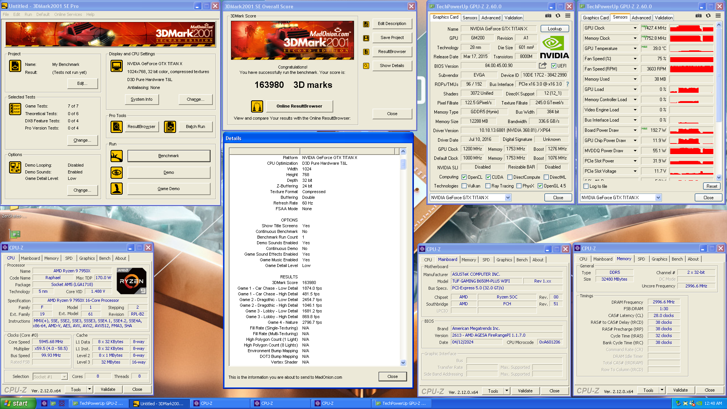Click the Edit Description icon in Overall Score
Image resolution: width=727 pixels, height=409 pixels.
point(366,24)
